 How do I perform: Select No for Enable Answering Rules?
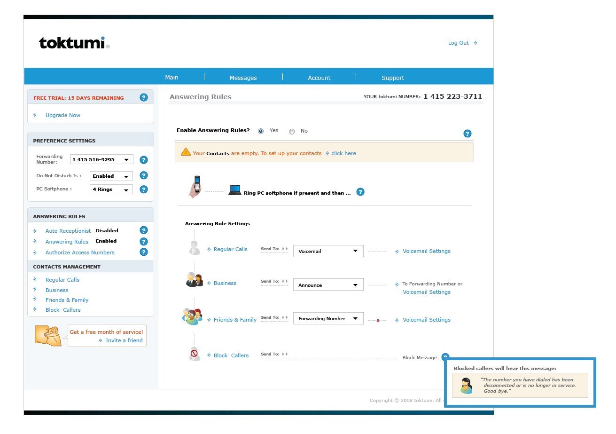[x=292, y=132]
